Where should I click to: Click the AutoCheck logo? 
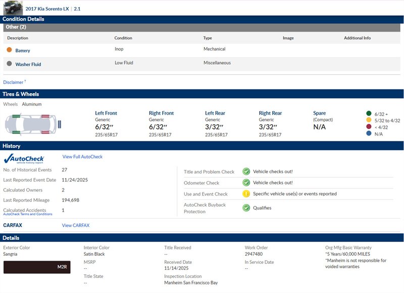pyautogui.click(x=24, y=159)
